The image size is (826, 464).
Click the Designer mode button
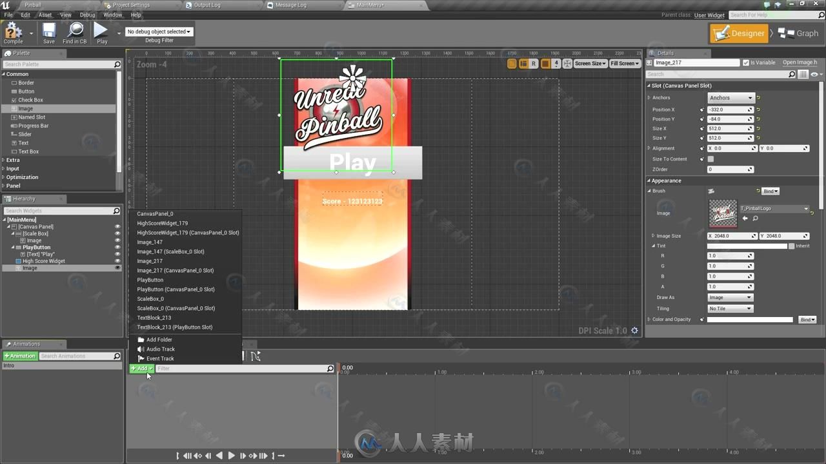[739, 34]
